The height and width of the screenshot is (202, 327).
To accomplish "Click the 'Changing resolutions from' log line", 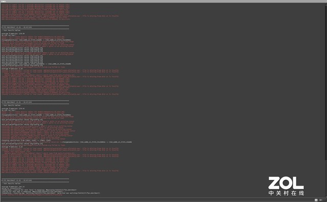I will coord(26,141).
